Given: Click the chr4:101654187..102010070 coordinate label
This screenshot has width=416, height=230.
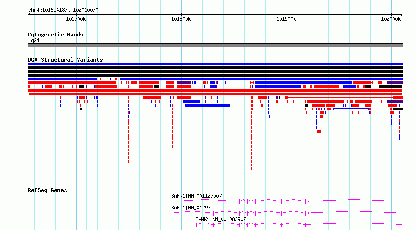Looking at the screenshot, I should tap(63, 10).
